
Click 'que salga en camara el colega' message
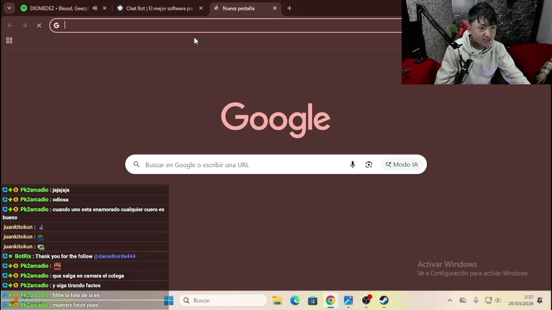(x=88, y=276)
